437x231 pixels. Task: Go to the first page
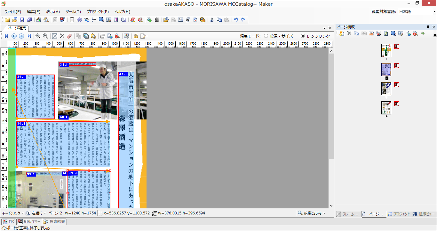6,36
